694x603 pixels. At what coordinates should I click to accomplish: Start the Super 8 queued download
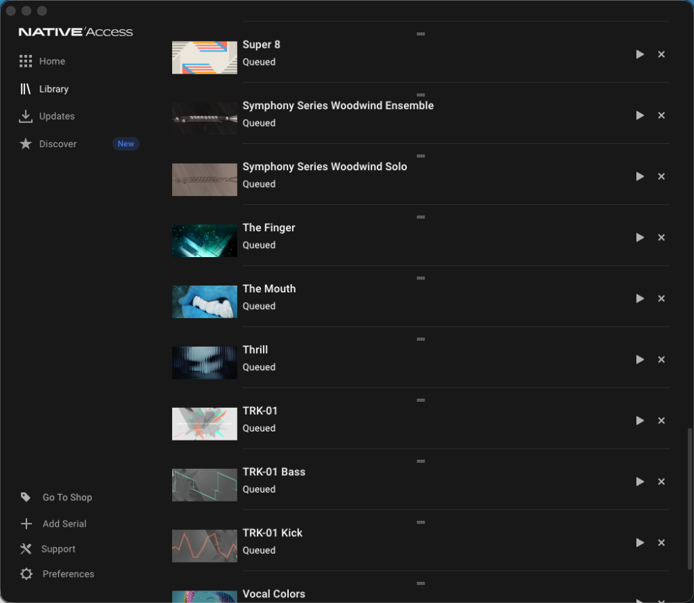(640, 54)
